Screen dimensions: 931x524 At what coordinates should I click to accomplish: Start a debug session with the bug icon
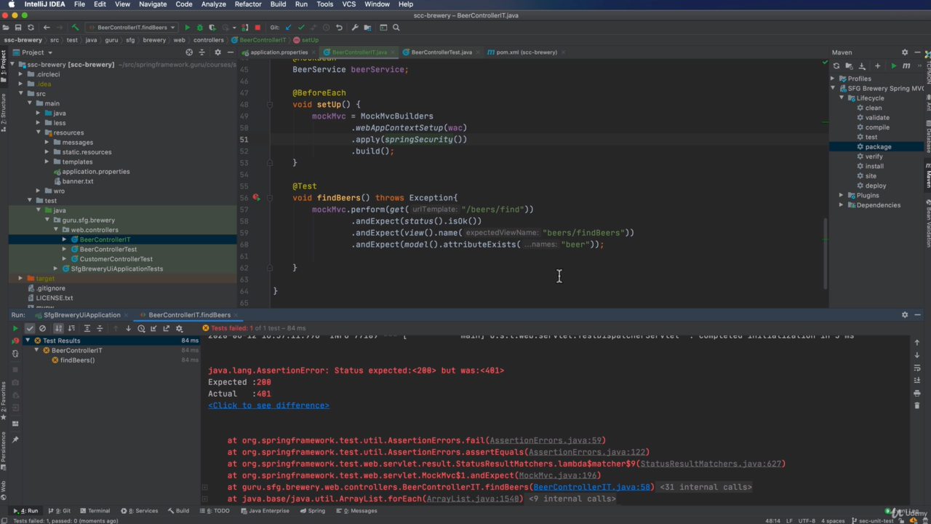(200, 28)
